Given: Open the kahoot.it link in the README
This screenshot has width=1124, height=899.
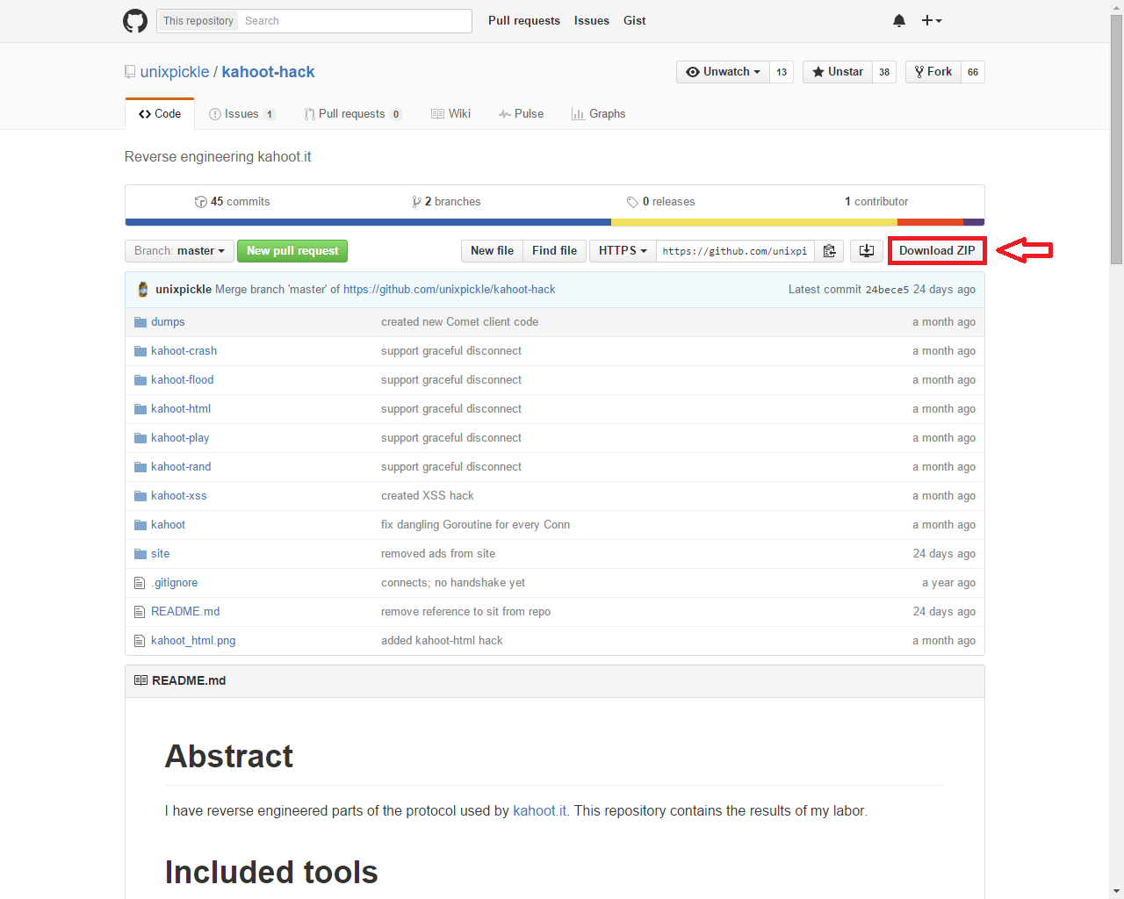Looking at the screenshot, I should pyautogui.click(x=539, y=811).
